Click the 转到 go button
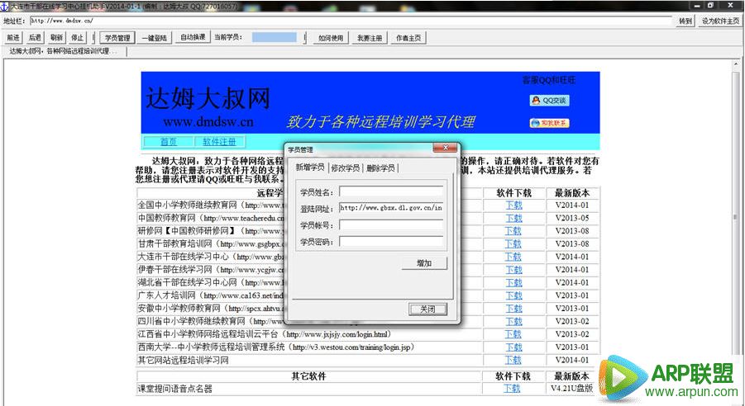This screenshot has height=406, width=745. pyautogui.click(x=685, y=21)
